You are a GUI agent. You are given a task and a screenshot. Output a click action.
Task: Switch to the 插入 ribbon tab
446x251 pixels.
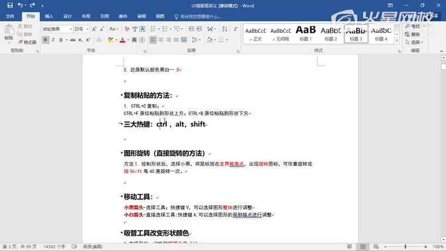click(49, 16)
